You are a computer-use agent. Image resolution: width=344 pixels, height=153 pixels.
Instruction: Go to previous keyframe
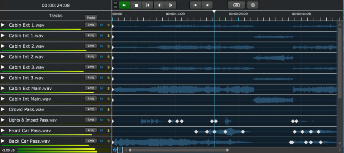pos(195,5)
